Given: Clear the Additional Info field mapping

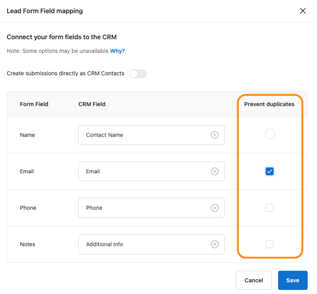Looking at the screenshot, I should (215, 244).
